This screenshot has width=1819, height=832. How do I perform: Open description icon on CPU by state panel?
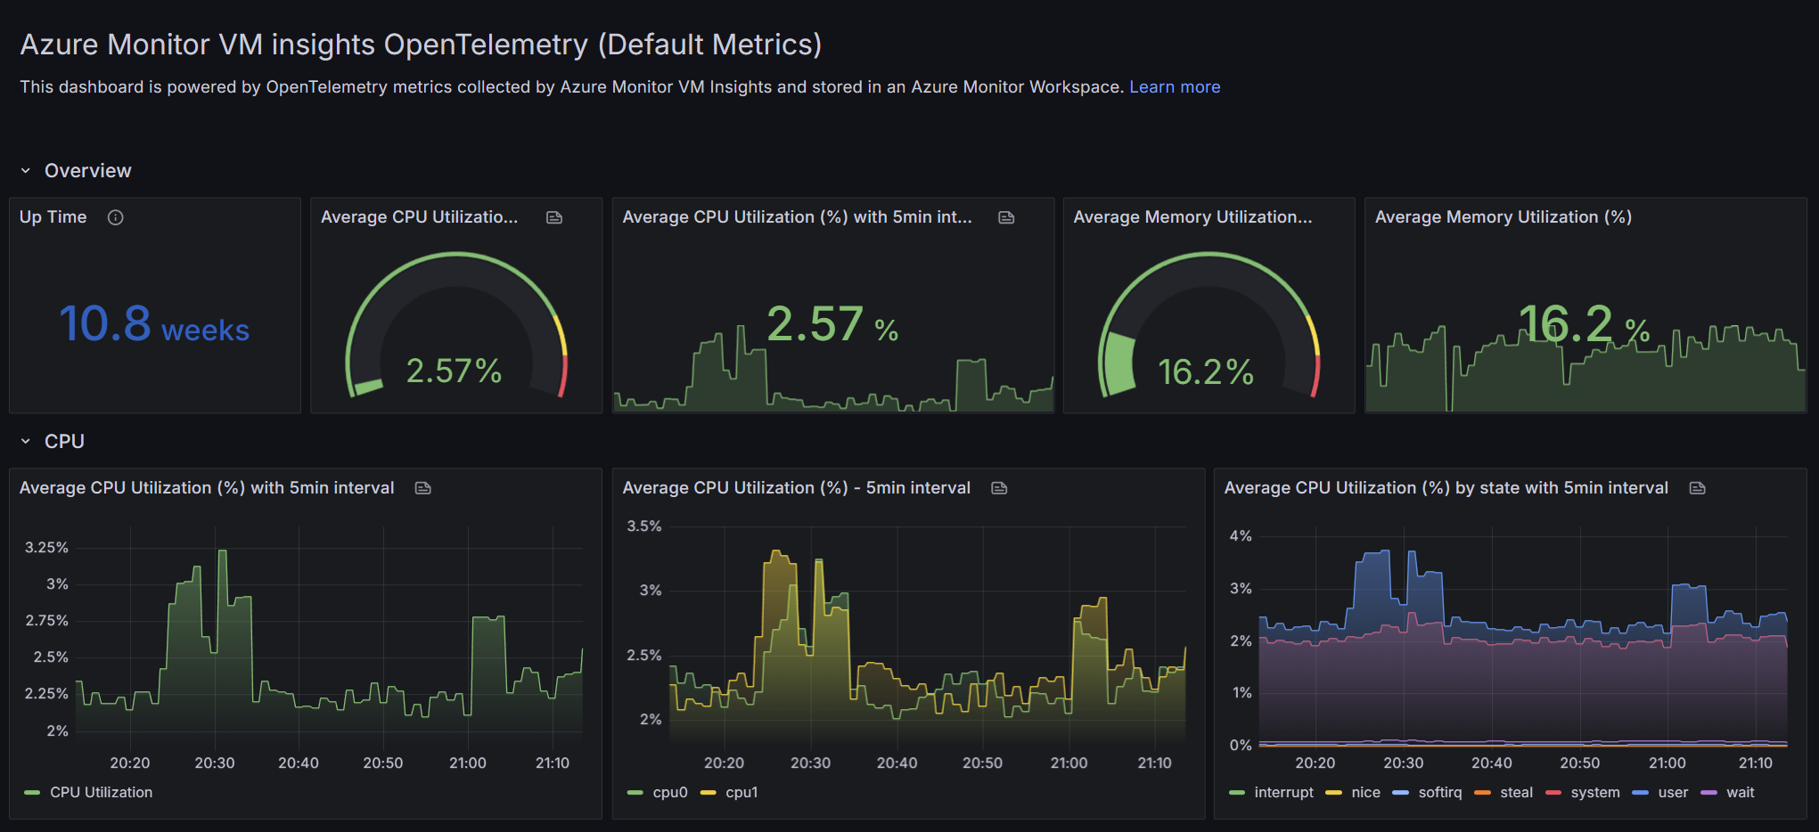[x=1698, y=488]
